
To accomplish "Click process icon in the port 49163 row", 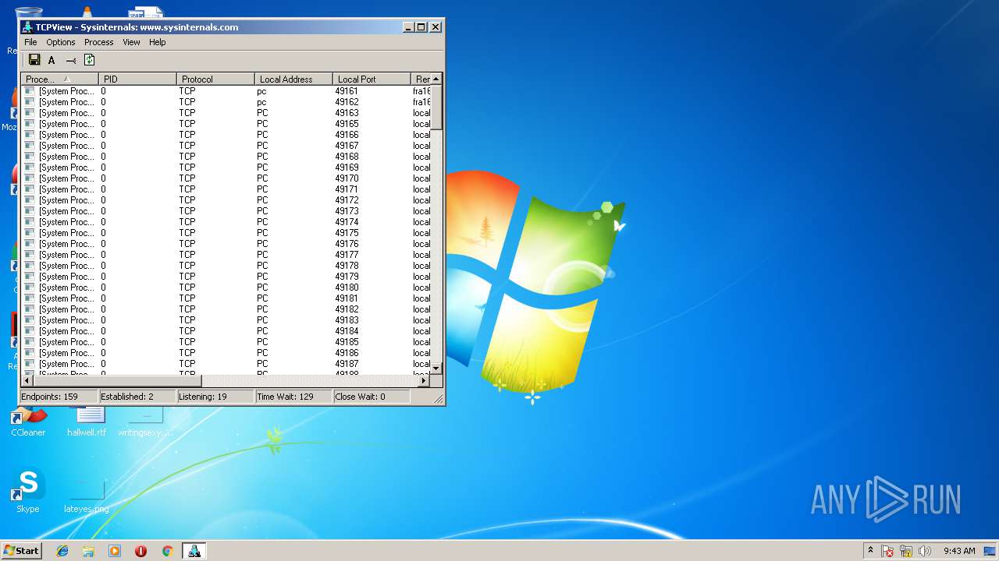I will [30, 113].
